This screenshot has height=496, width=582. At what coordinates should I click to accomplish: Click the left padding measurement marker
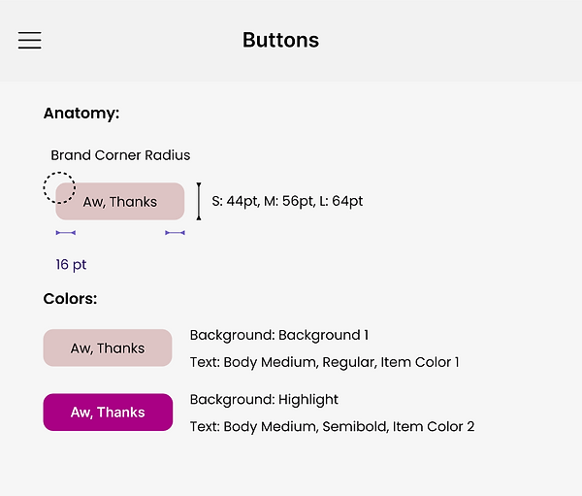pyautogui.click(x=65, y=233)
